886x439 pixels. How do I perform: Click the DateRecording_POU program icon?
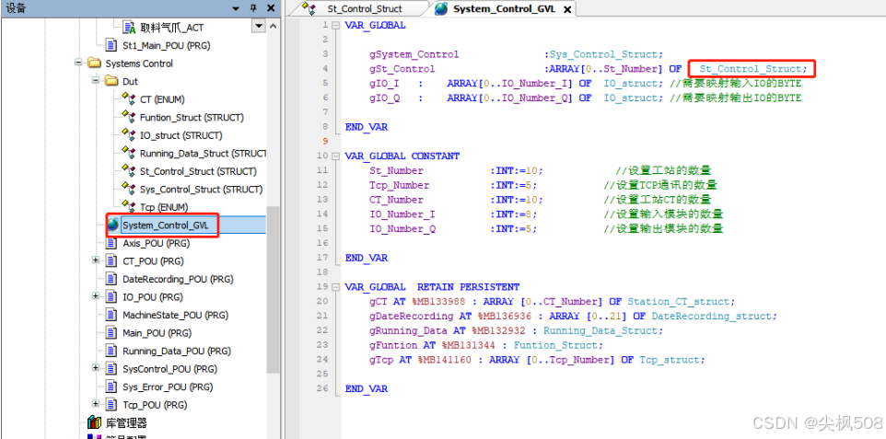click(112, 279)
